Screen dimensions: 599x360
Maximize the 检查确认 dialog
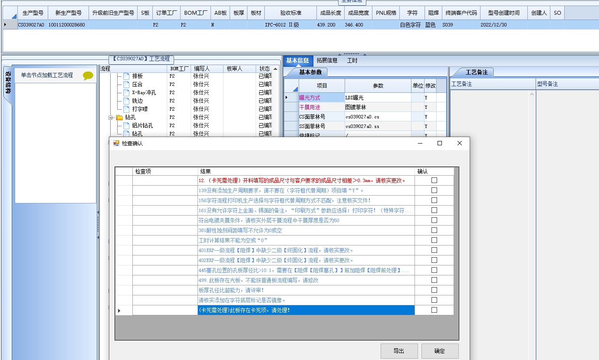[x=440, y=143]
